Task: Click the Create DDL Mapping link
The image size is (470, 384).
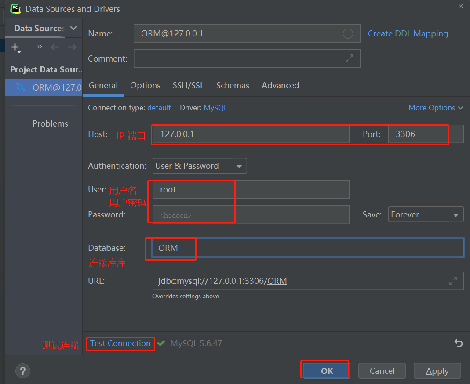Action: click(x=408, y=33)
